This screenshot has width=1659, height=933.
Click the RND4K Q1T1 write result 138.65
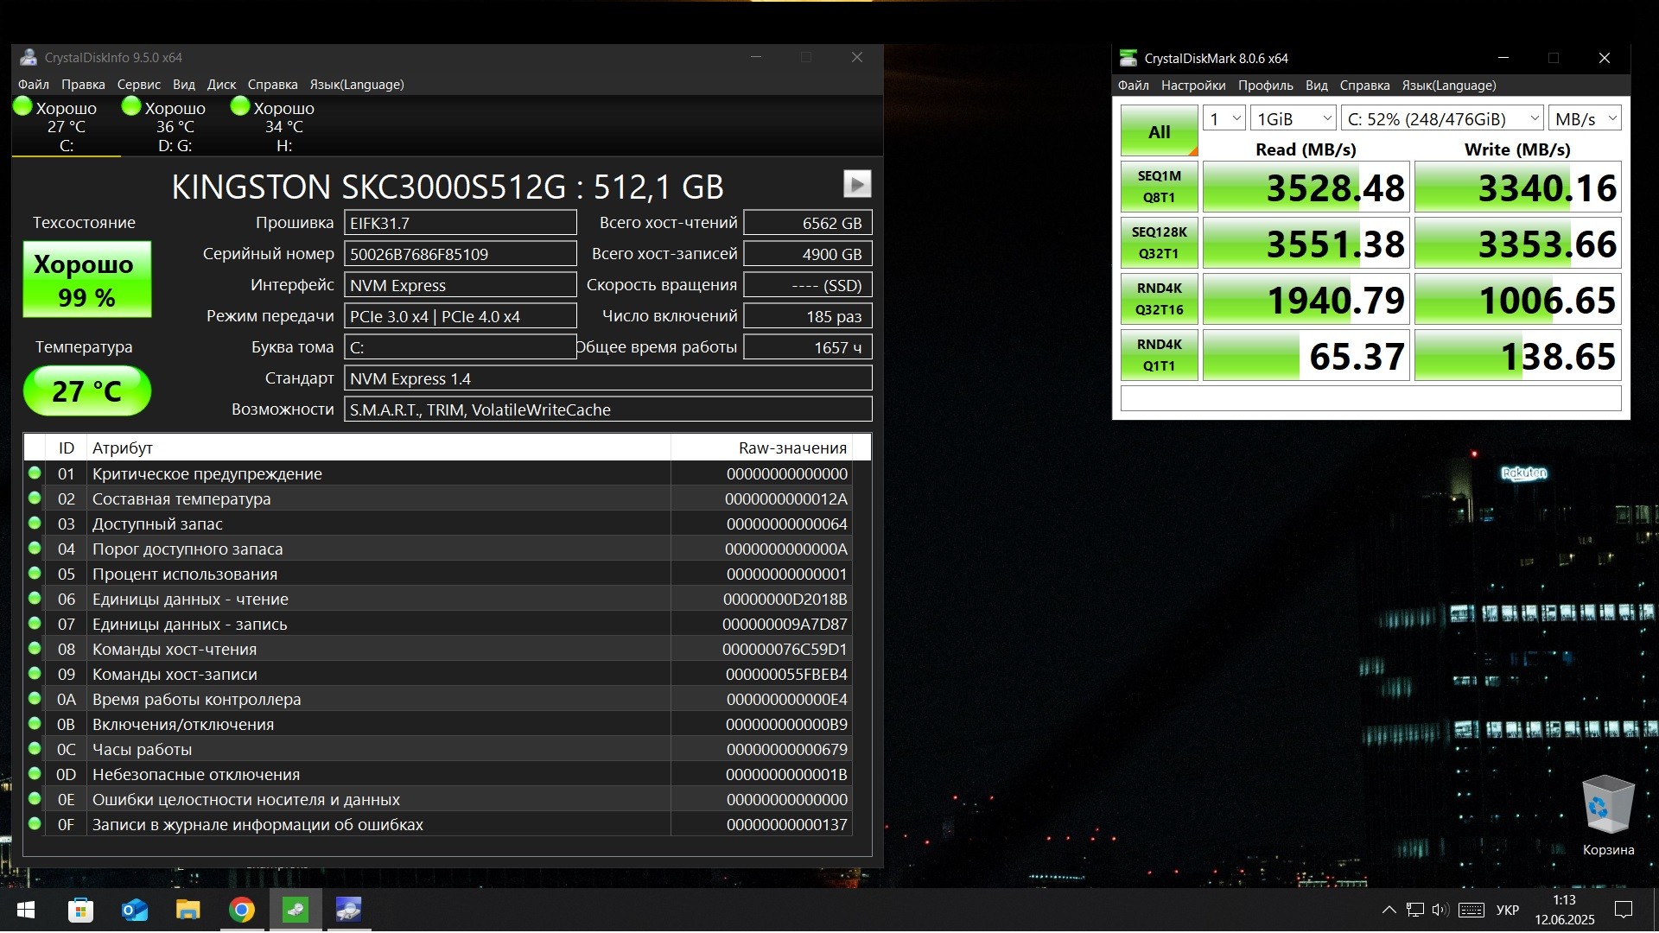1518,355
